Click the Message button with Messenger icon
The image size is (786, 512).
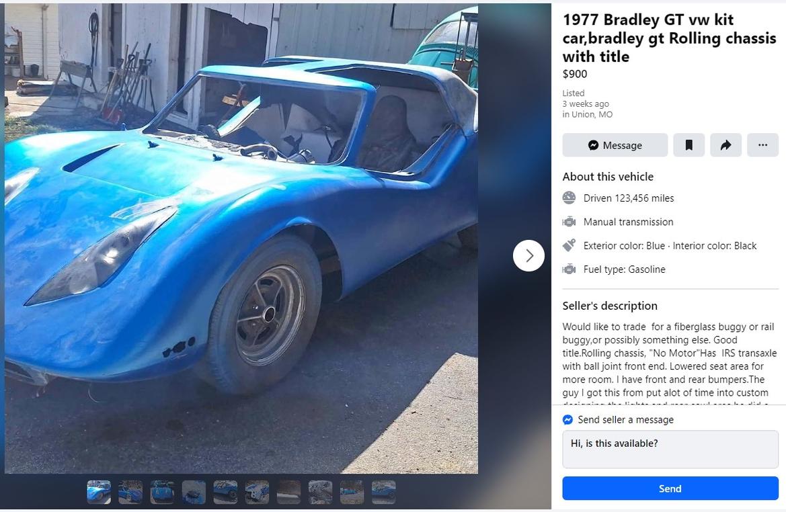tap(615, 145)
